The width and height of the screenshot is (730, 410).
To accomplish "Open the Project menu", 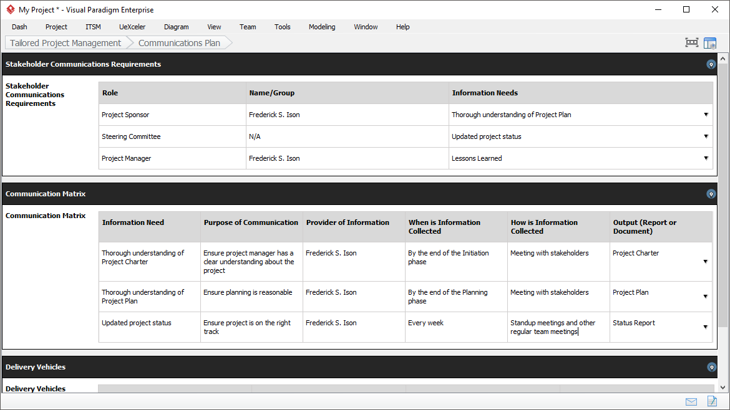I will [56, 27].
